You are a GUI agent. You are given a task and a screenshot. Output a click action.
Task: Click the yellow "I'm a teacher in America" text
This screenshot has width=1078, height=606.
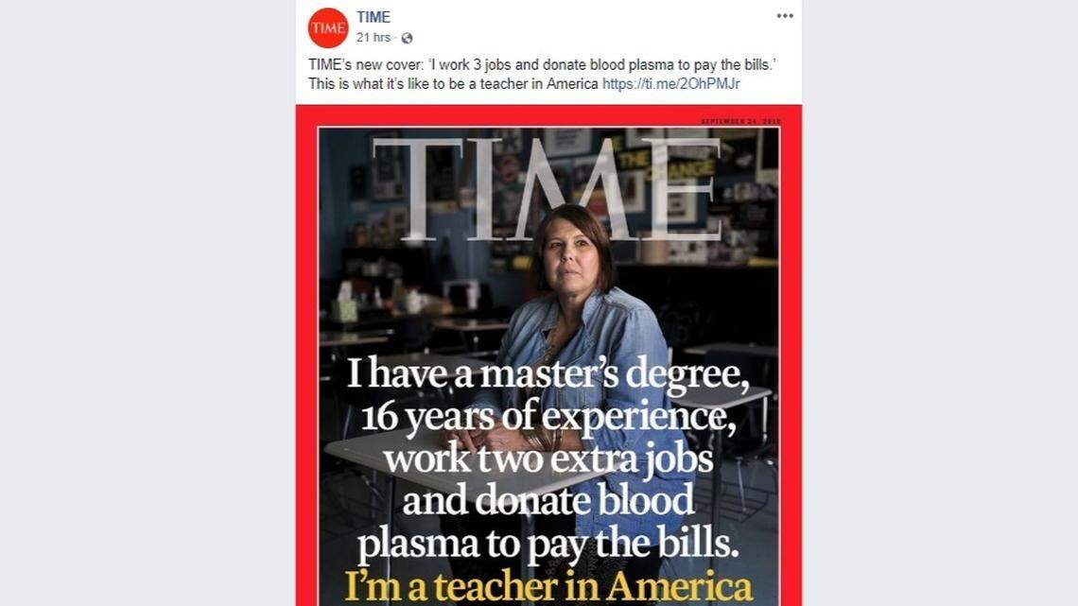click(548, 586)
